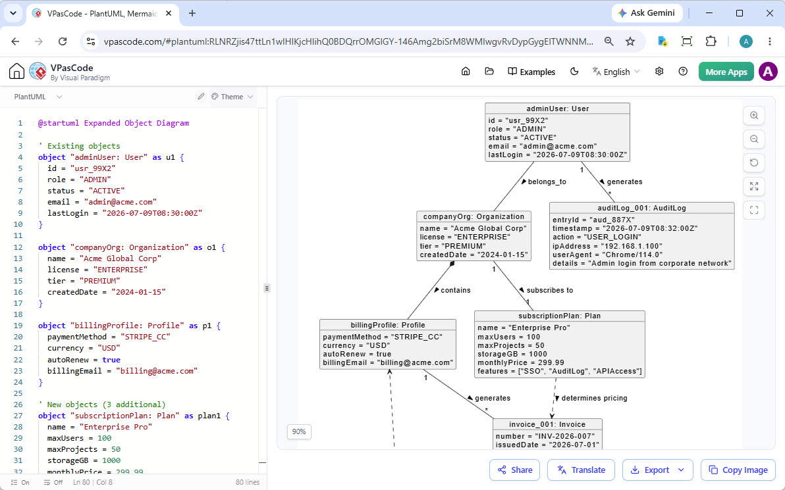The width and height of the screenshot is (785, 490).
Task: Open the tab search dropdown arrow
Action: click(13, 14)
